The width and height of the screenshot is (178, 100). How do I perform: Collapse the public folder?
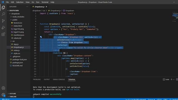tap(11, 20)
